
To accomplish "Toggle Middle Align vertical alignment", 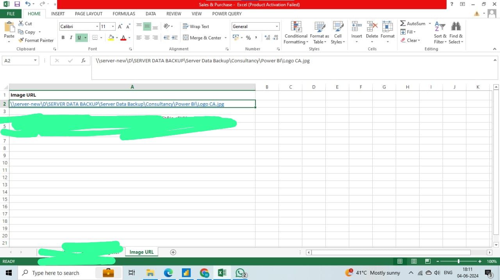I will [x=147, y=26].
